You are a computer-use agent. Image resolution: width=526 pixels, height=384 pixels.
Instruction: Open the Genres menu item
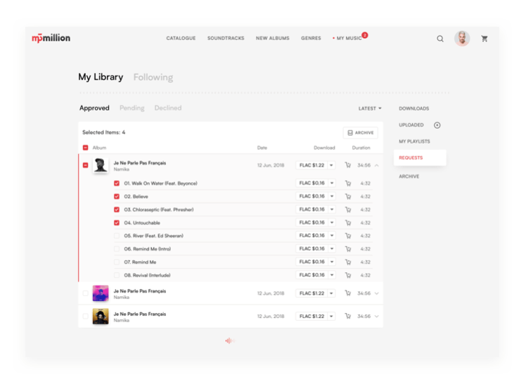tap(311, 38)
